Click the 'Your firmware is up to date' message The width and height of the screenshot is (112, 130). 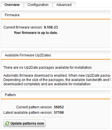36,33
